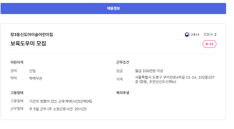Click the 경력 label
This screenshot has height=129, width=234.
pyautogui.click(x=14, y=71)
